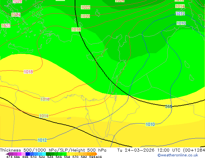Click the red 1016 isobar label
The height and width of the screenshot is (158, 205).
coord(45,99)
